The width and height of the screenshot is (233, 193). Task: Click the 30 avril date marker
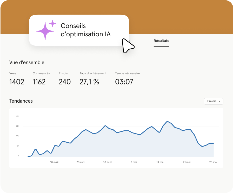coord(107,162)
